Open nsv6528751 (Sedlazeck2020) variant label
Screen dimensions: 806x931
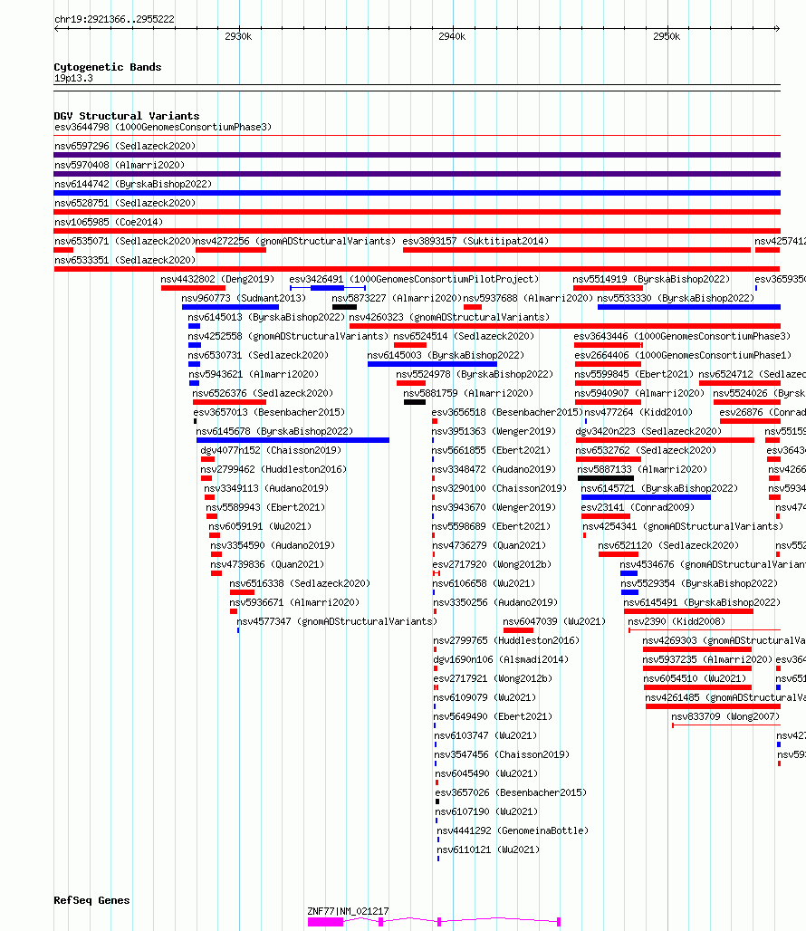[125, 203]
